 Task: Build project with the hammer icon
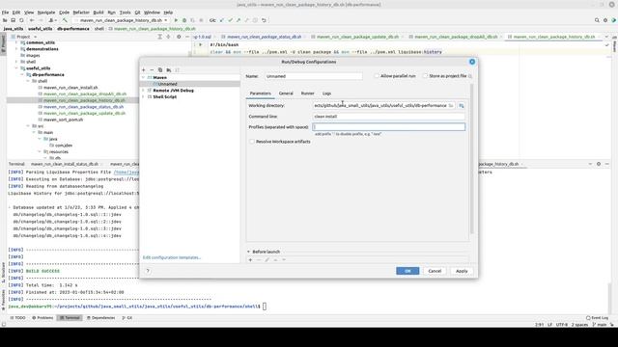[65, 20]
